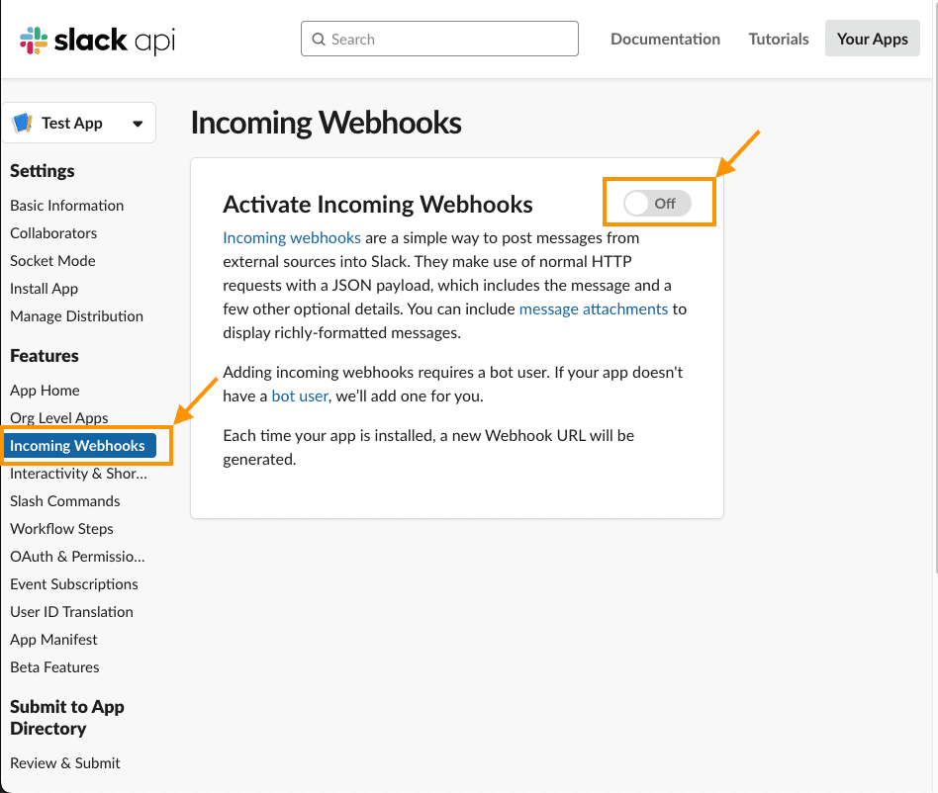Select Socket Mode in the sidebar
Screen dimensions: 938x793
52,260
